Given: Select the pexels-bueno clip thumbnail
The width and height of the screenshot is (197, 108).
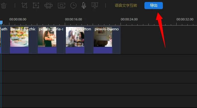Looking at the screenshot, I should tap(103, 37).
